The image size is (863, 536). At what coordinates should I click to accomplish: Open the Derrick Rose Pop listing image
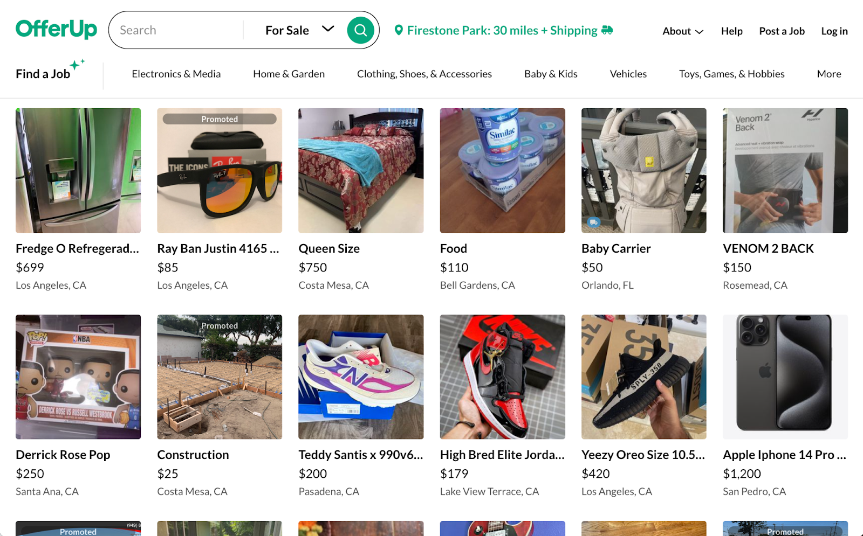coord(78,377)
